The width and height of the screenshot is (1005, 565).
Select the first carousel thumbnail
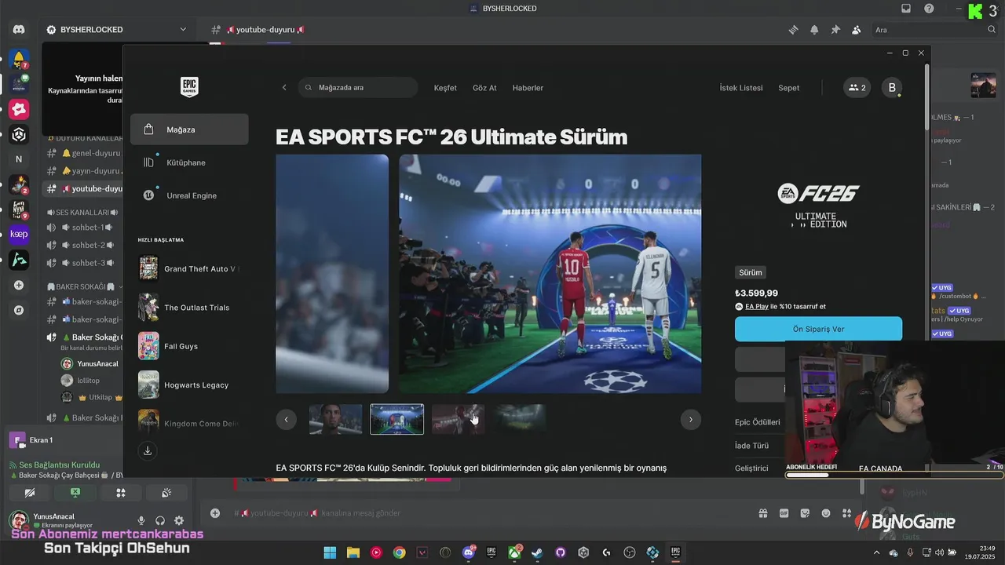(x=336, y=419)
